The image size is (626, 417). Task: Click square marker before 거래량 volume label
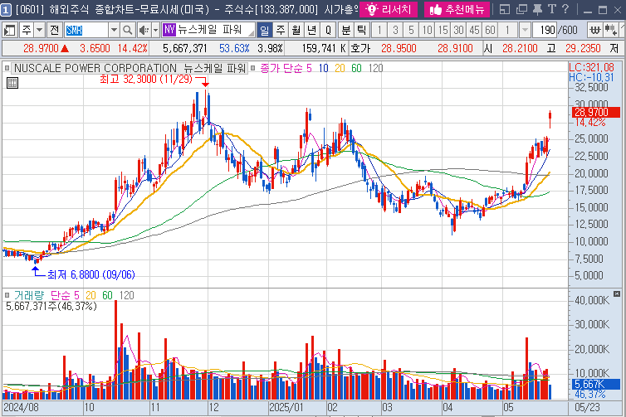click(x=7, y=295)
